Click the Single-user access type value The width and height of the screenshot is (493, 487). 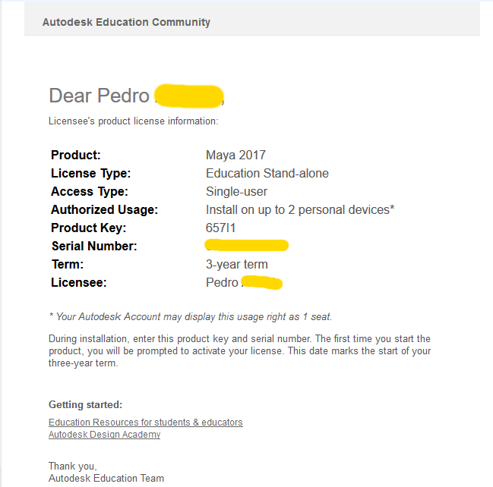(236, 191)
